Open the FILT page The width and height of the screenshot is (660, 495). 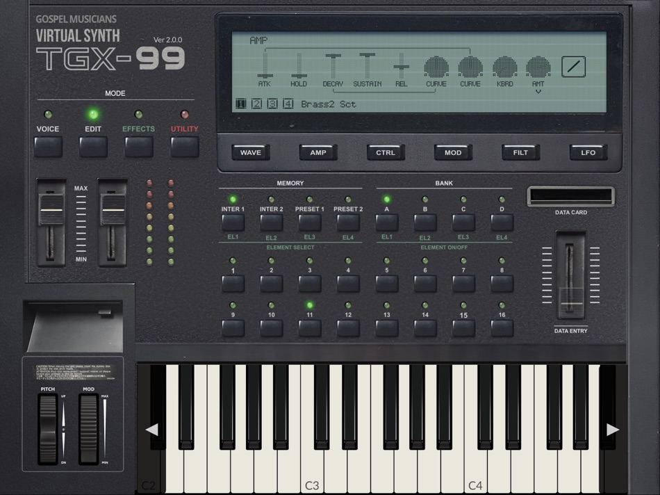tap(520, 152)
